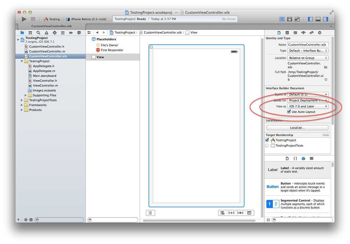Open the Builds for dropdown

coord(308,100)
